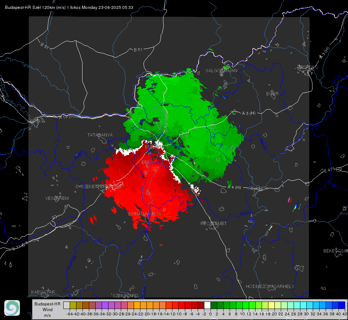348x320 pixels.
Task: Select the HÓDMEZŐVÁSÁRHELY city label
Action: 270,287
